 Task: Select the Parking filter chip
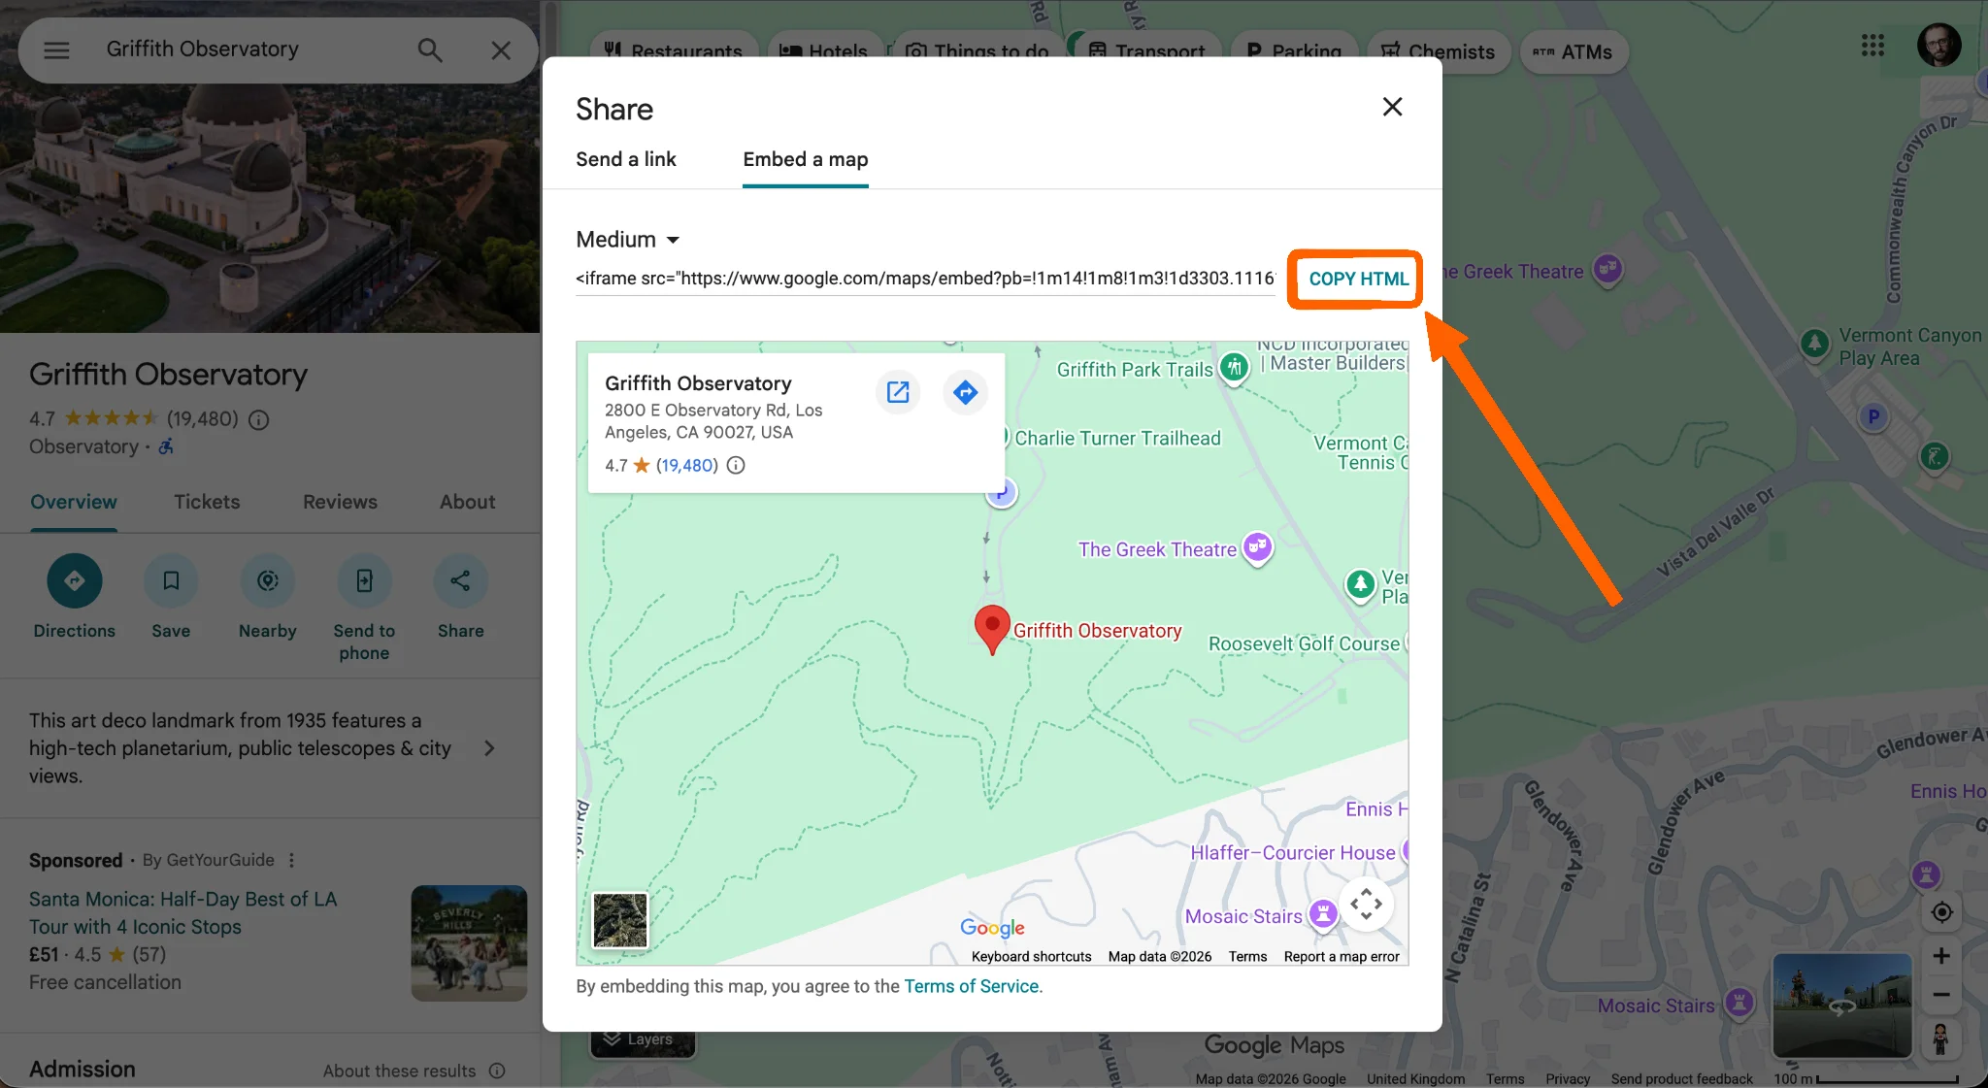pyautogui.click(x=1293, y=51)
